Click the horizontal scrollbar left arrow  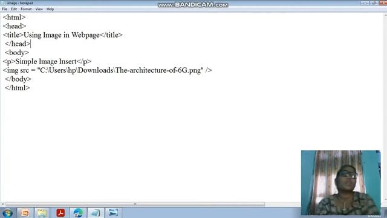coord(2,204)
